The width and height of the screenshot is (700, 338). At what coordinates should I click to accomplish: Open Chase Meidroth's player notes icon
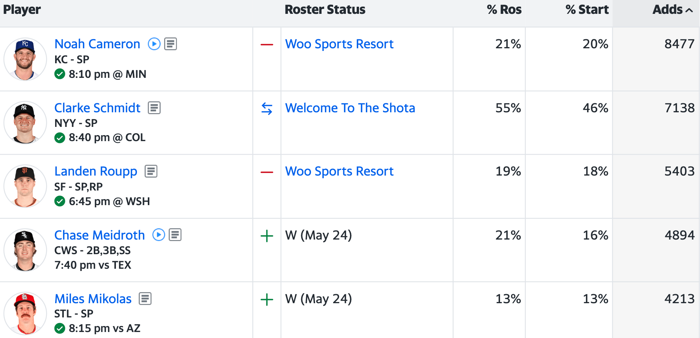coord(175,235)
